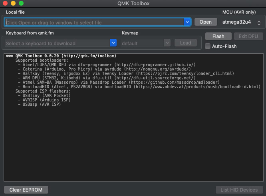Click the Local file path input field

pyautogui.click(x=94, y=22)
